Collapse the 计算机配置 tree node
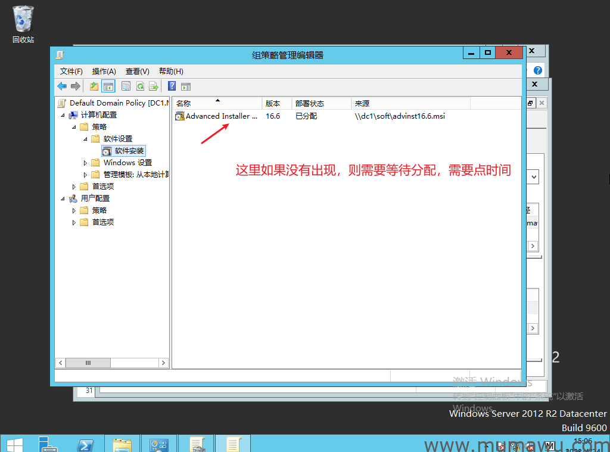 pyautogui.click(x=63, y=115)
